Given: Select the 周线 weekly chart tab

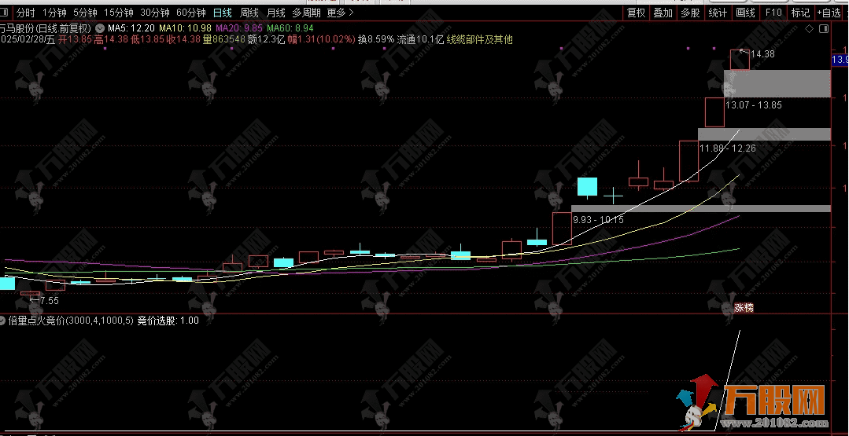Looking at the screenshot, I should tap(249, 13).
